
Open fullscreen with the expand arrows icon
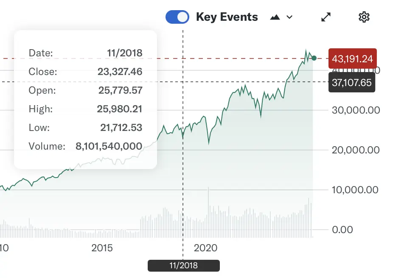pyautogui.click(x=326, y=17)
